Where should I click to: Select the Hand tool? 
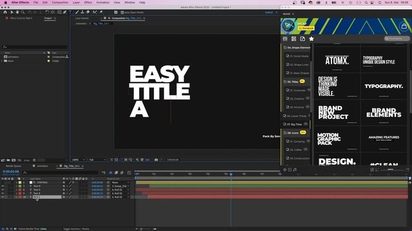(17, 12)
